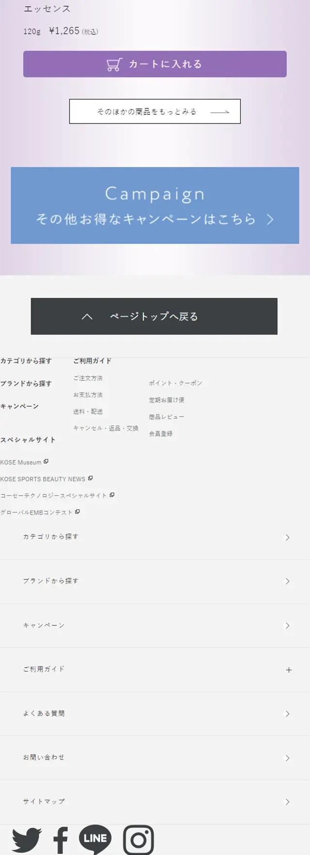Click external link icon beside グローバルEMBコンテスト
The width and height of the screenshot is (310, 855).
tap(77, 511)
